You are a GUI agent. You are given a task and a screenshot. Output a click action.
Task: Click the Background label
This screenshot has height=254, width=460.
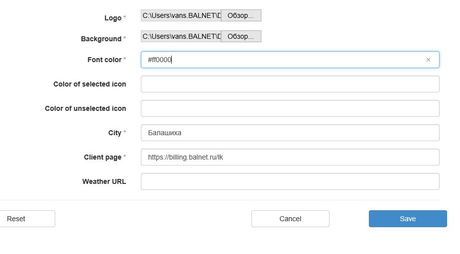[x=101, y=39]
